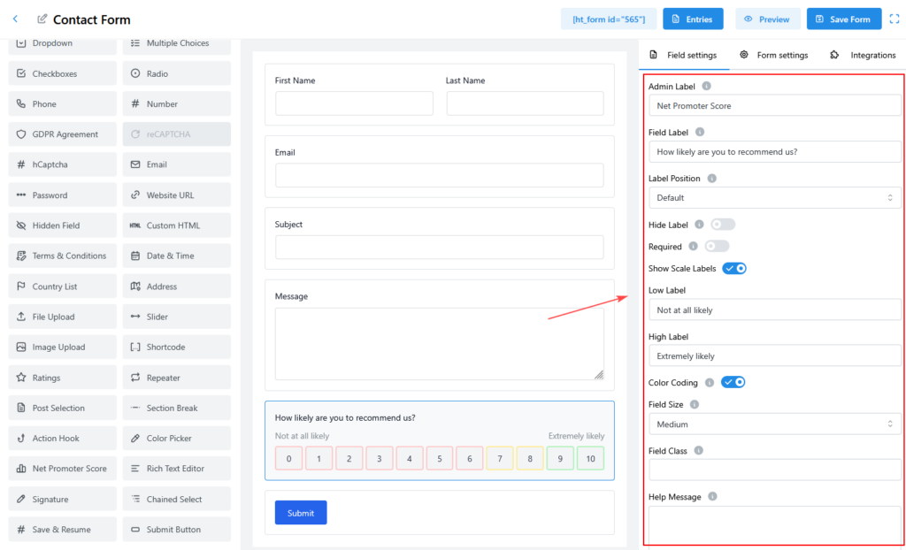The image size is (906, 550).
Task: Turn on the Required toggle
Action: 716,246
